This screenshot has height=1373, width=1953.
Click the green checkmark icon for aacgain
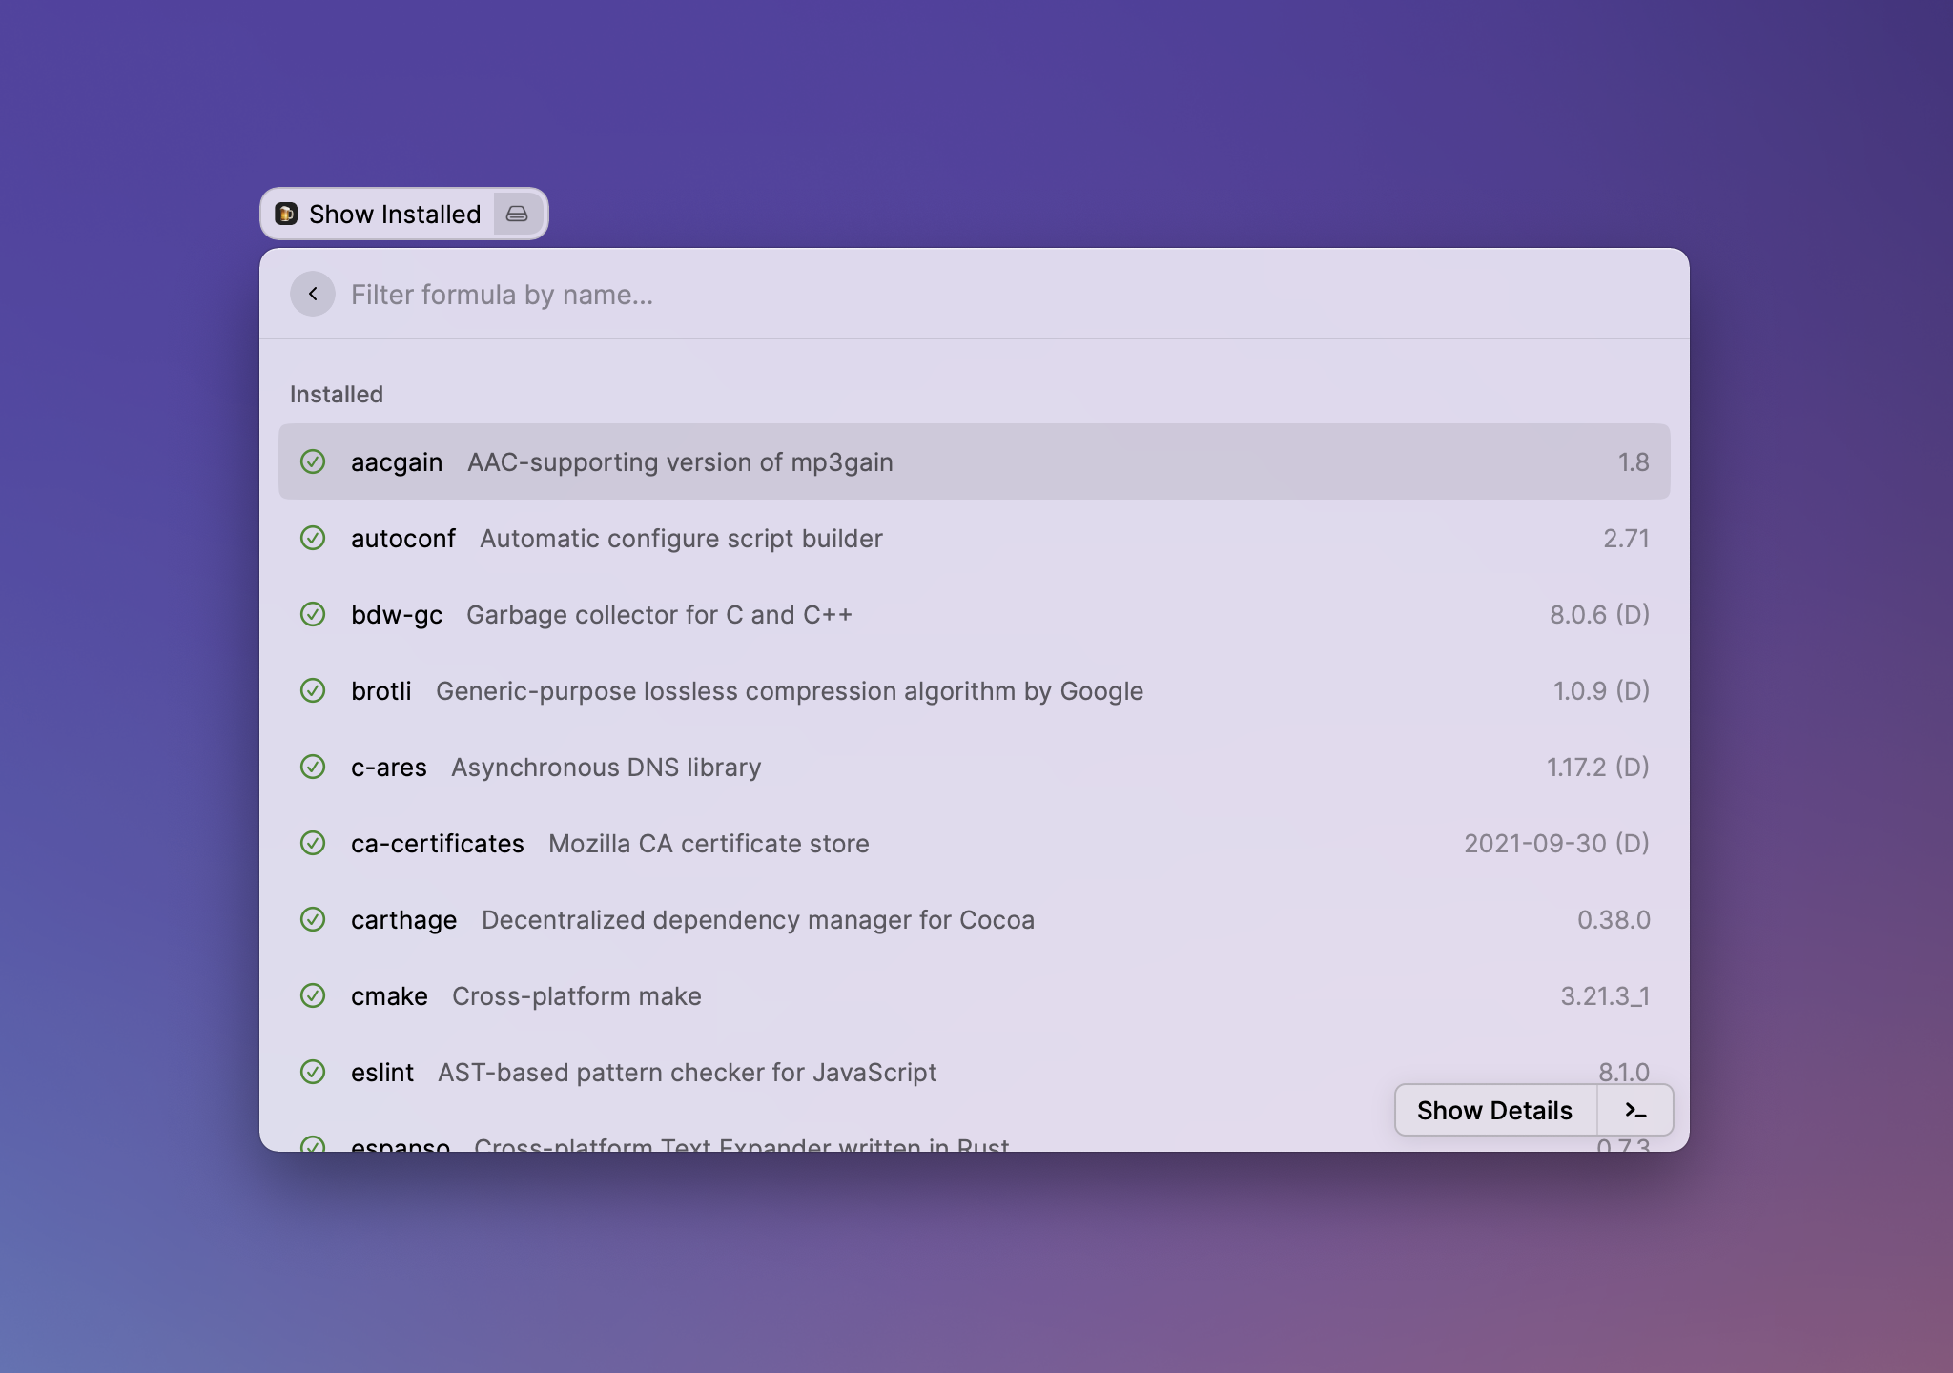(x=313, y=461)
